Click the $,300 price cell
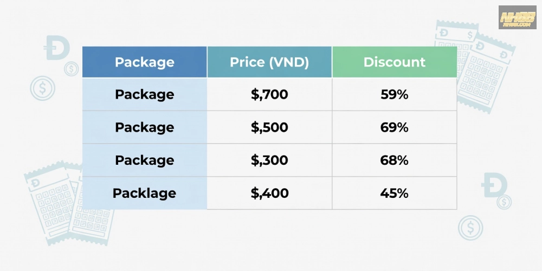Image resolution: width=542 pixels, height=271 pixels. click(269, 160)
